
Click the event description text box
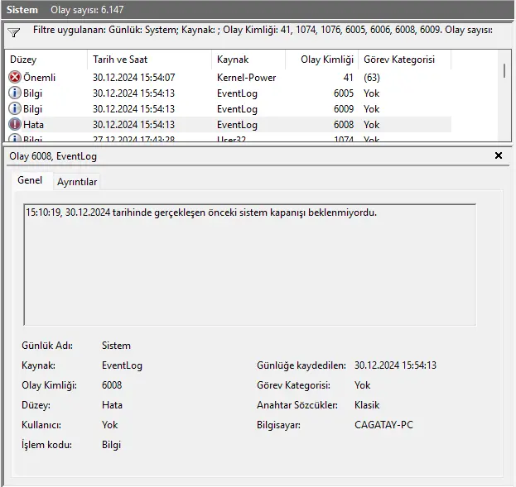point(250,265)
